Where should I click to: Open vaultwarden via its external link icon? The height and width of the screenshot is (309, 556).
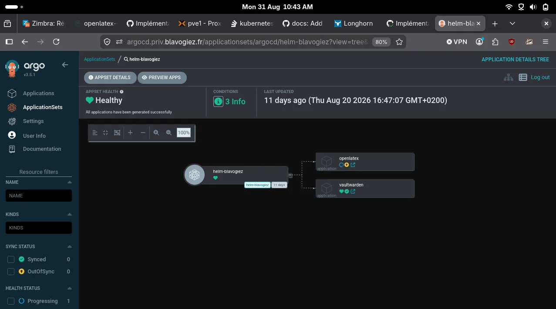point(353,191)
